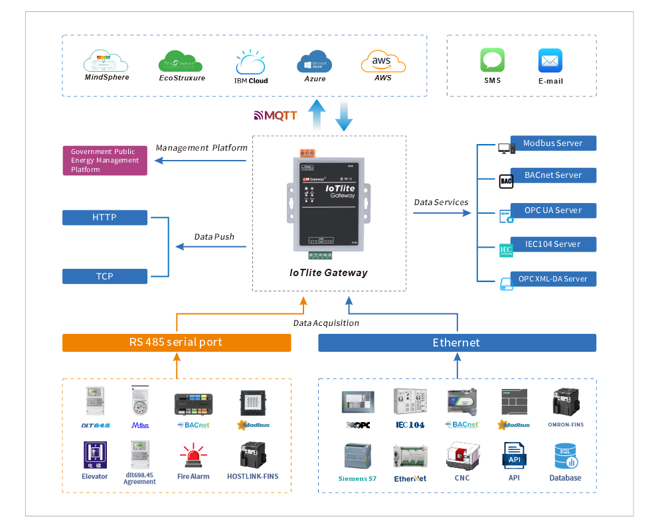662x529 pixels.
Task: Click the Government Public Energy Management Platform box
Action: 105,161
